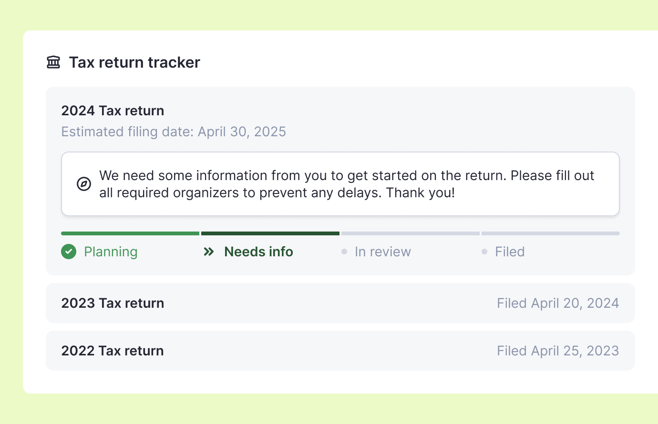
Task: Click the gray In review progress segment
Action: (x=411, y=233)
